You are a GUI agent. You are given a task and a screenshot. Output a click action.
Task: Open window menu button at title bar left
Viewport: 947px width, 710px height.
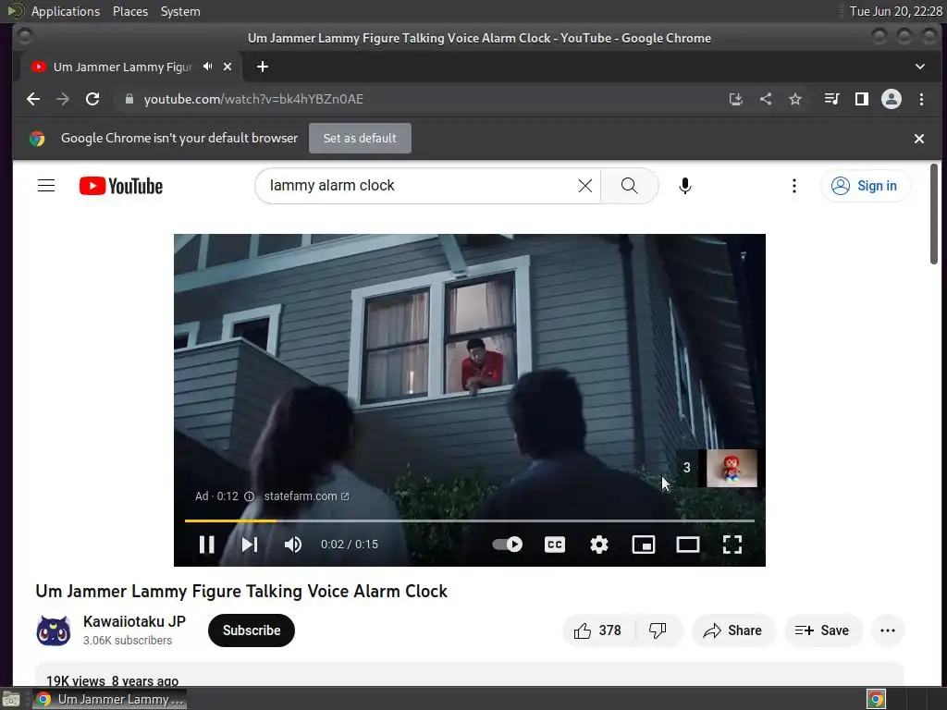25,37
